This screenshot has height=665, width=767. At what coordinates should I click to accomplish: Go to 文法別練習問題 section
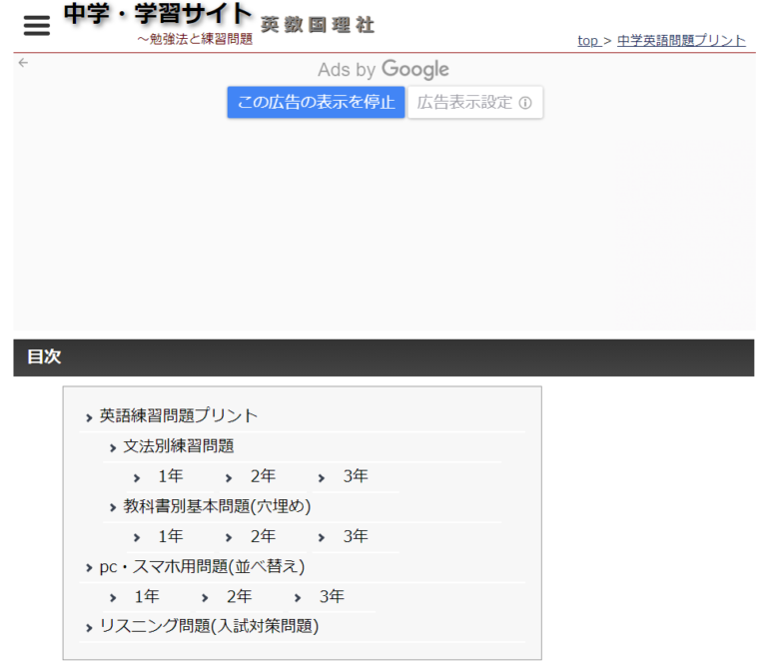point(179,446)
